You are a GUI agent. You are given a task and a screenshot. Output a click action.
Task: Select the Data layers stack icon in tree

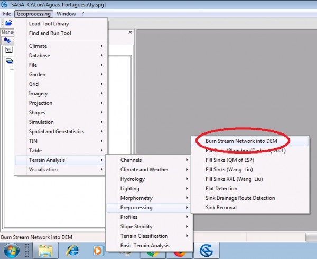10,60
